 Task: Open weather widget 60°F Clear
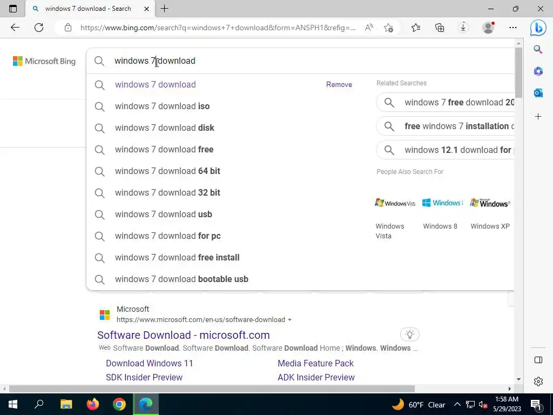pyautogui.click(x=419, y=404)
